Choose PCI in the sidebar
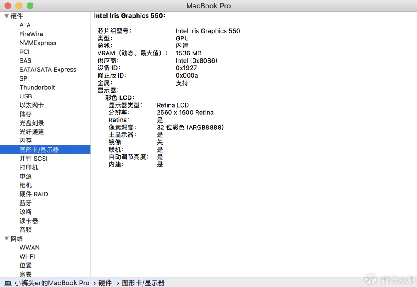Viewport: 417px width, 287px height. tap(24, 52)
